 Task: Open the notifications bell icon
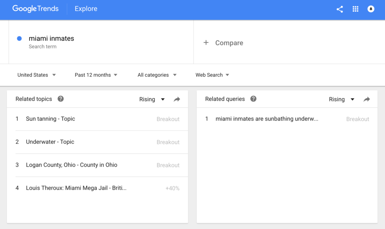pyautogui.click(x=371, y=9)
